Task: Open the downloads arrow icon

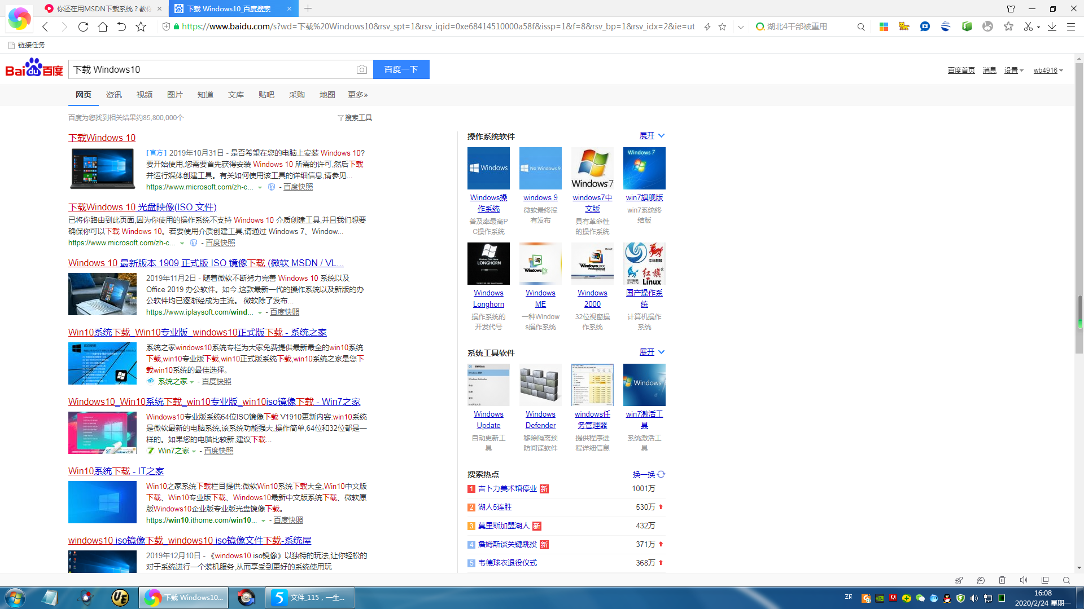Action: pyautogui.click(x=1052, y=27)
